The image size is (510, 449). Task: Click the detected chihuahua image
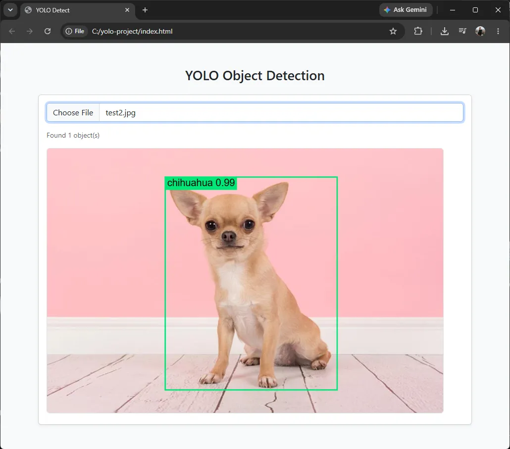tap(245, 281)
